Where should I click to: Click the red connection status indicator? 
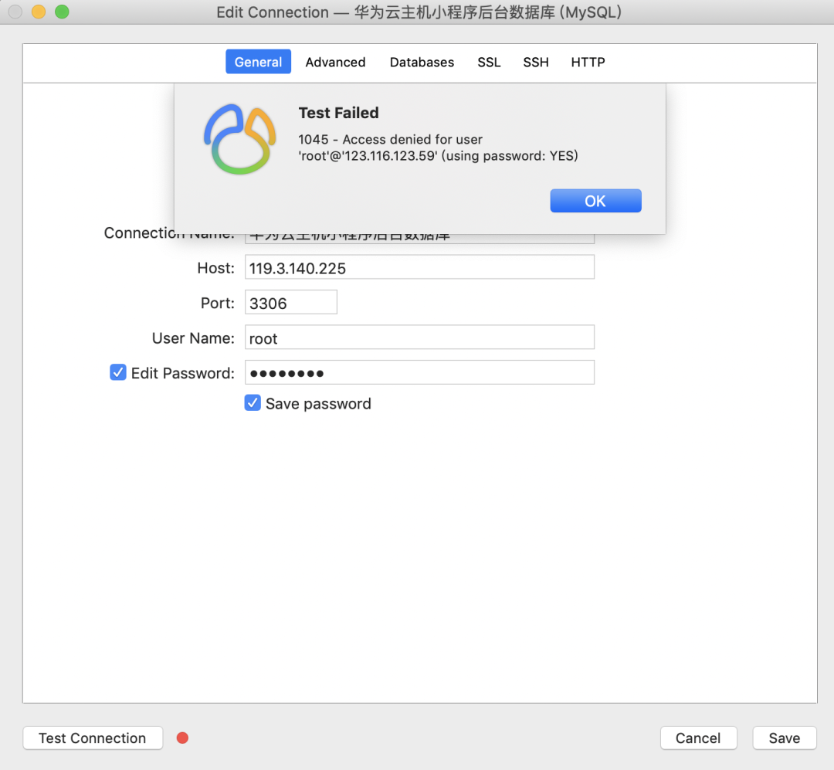[182, 738]
